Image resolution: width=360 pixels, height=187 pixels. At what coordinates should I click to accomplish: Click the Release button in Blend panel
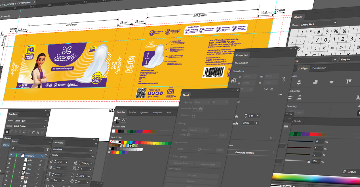click(x=191, y=181)
